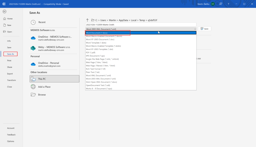Screen dimensions: 256x147
Task: Click the OneDrive Personal cloud icon
Action: [x=33, y=64]
